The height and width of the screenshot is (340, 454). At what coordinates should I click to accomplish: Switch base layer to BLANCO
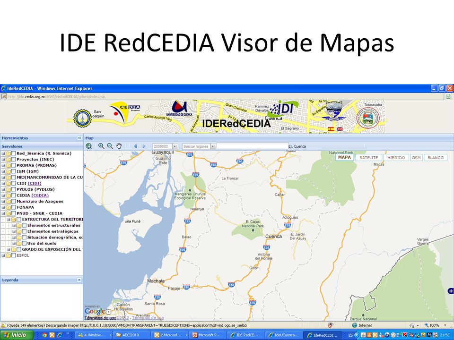point(436,158)
